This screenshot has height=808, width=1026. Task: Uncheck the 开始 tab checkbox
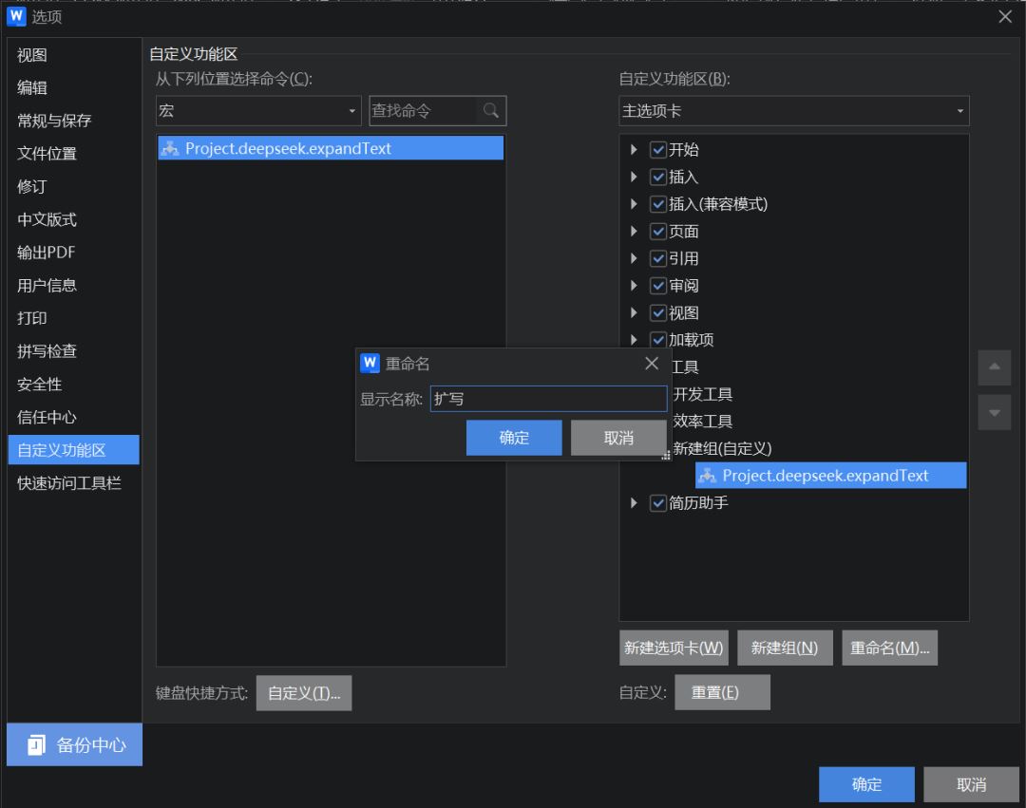pyautogui.click(x=658, y=150)
